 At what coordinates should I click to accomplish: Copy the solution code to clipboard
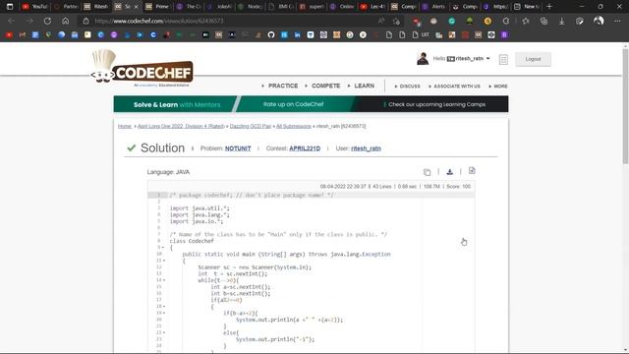pos(427,172)
